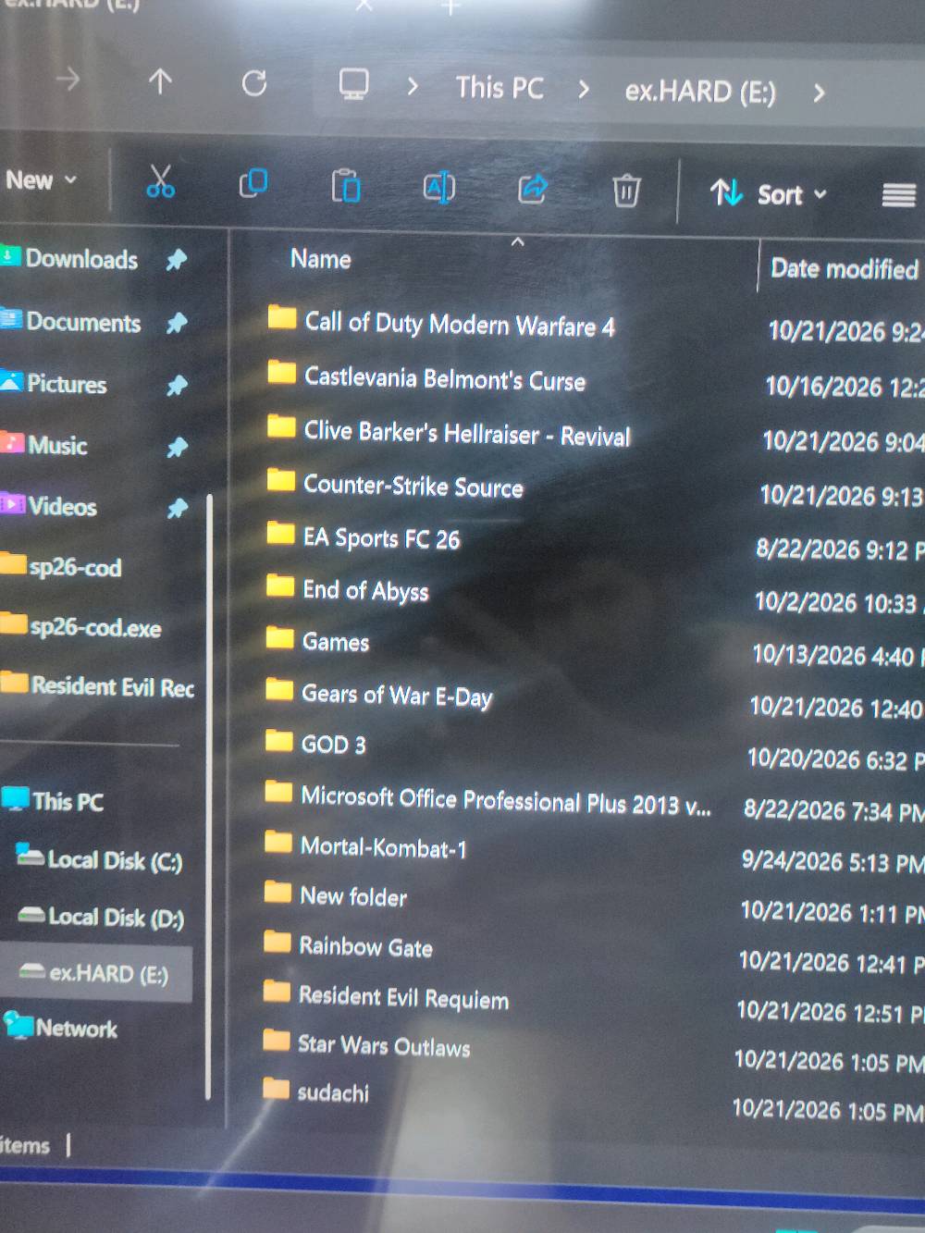The width and height of the screenshot is (925, 1233).
Task: Click the folder icon of EA Sports FC 26
Action: (280, 534)
